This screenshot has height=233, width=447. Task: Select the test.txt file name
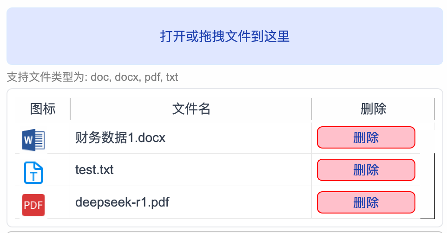click(x=94, y=170)
